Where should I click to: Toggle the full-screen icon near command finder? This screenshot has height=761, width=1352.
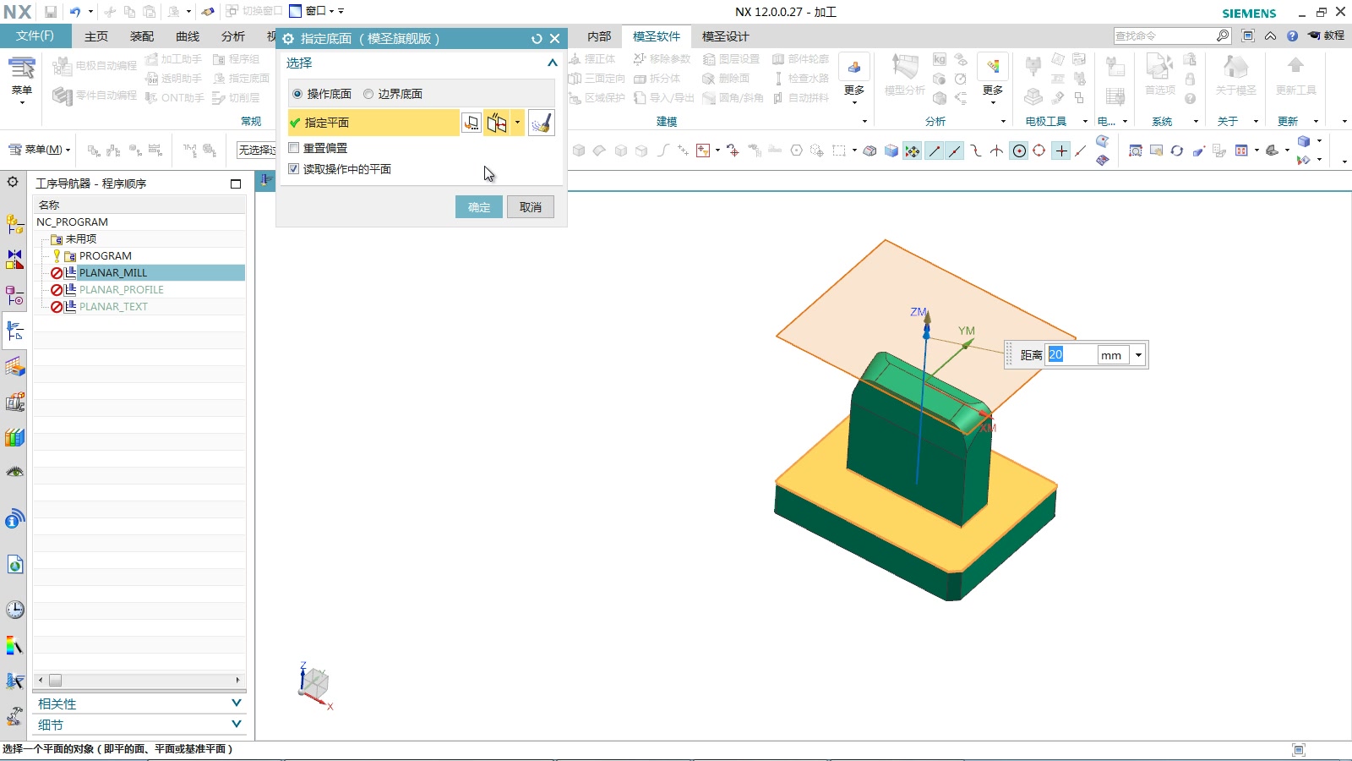1248,36
